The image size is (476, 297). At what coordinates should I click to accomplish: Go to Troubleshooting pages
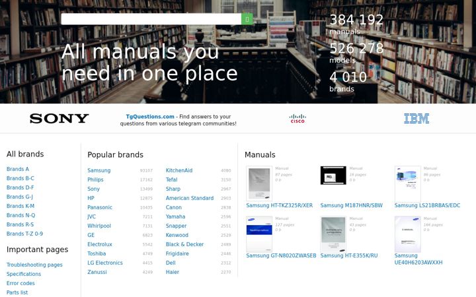click(x=34, y=265)
